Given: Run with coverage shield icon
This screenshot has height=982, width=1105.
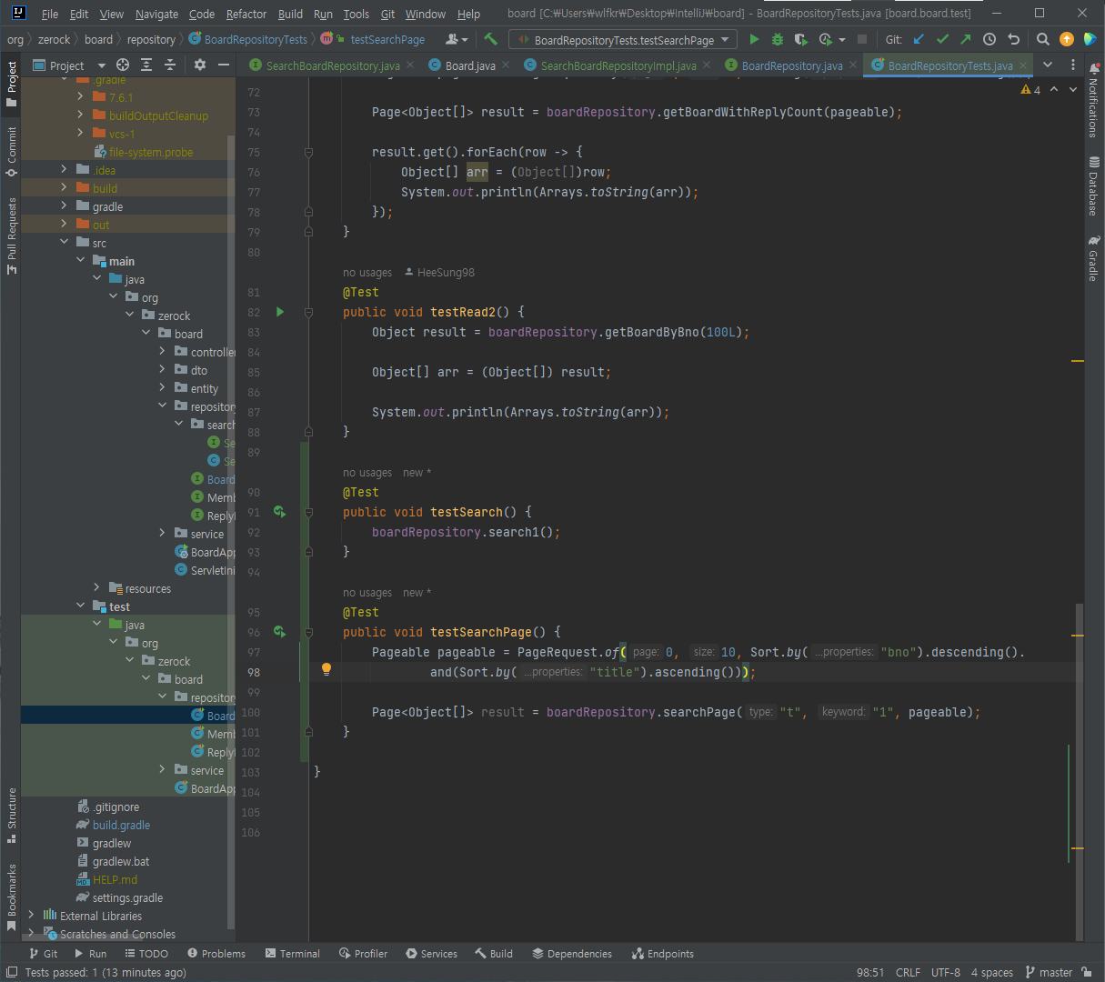Looking at the screenshot, I should [800, 39].
